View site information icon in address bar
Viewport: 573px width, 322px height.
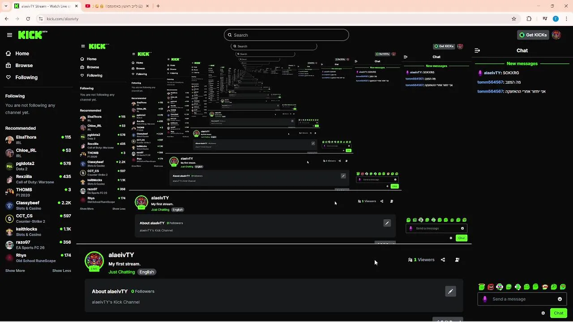coord(41,19)
